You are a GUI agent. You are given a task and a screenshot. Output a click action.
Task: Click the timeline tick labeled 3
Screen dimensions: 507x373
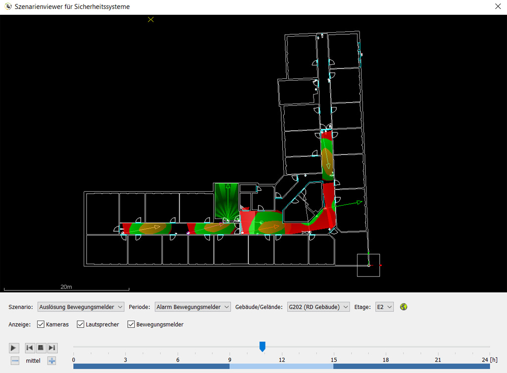[x=125, y=360]
